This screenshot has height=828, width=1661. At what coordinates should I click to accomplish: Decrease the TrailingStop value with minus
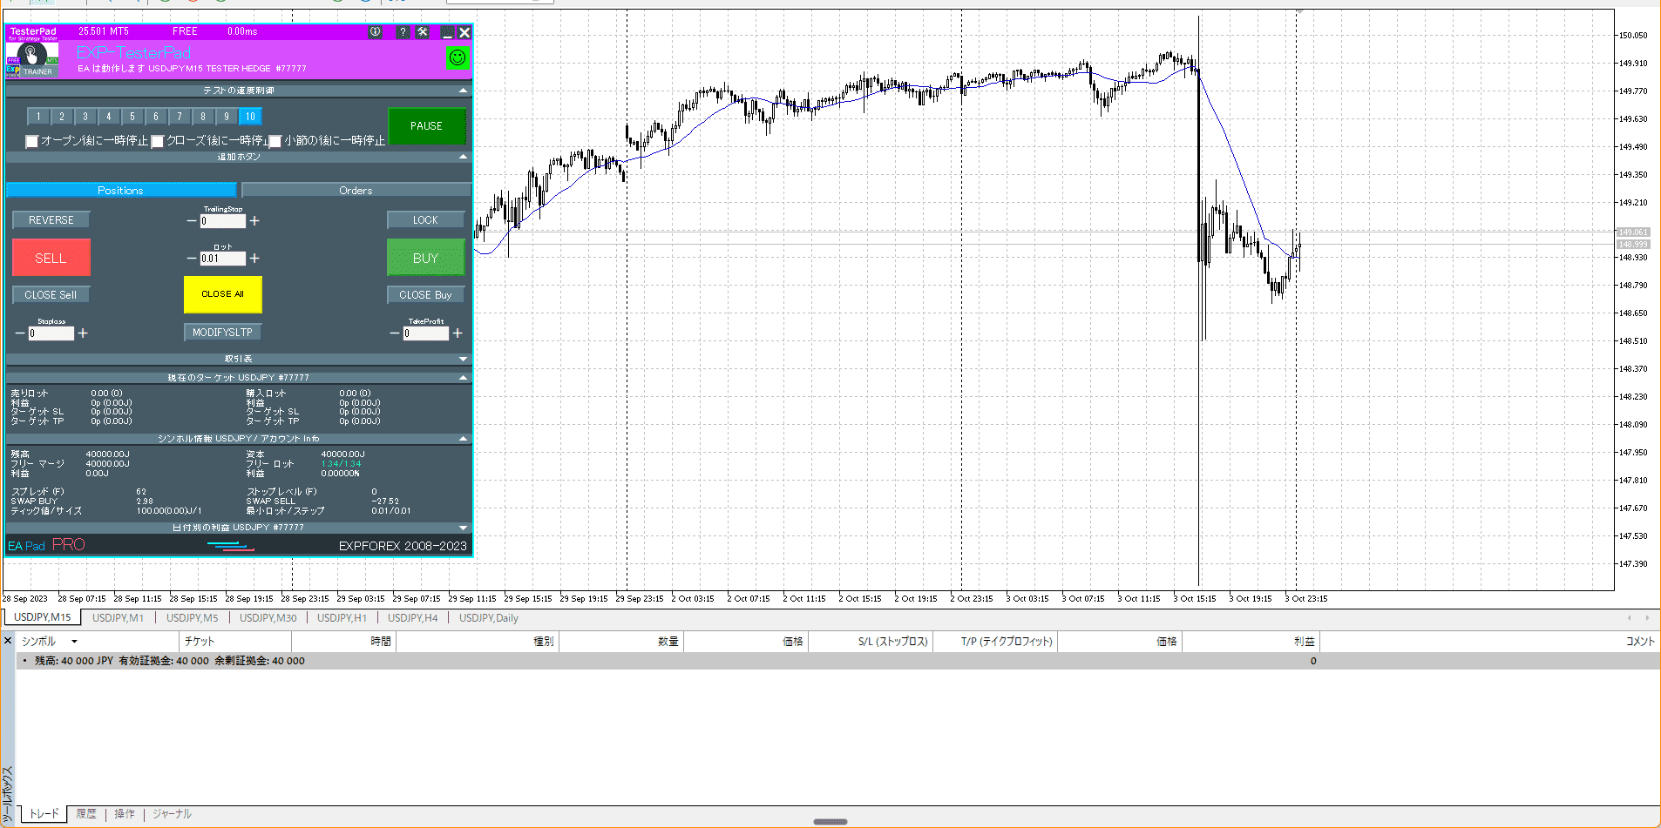[x=192, y=221]
